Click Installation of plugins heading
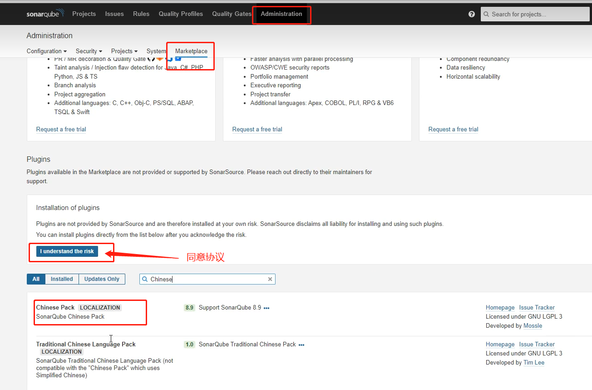Screen dimensions: 592x390 click(68, 208)
